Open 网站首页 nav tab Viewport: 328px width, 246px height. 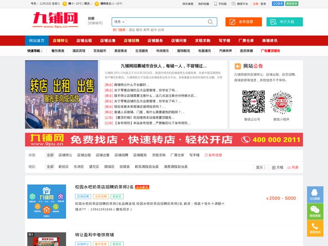coord(37,41)
